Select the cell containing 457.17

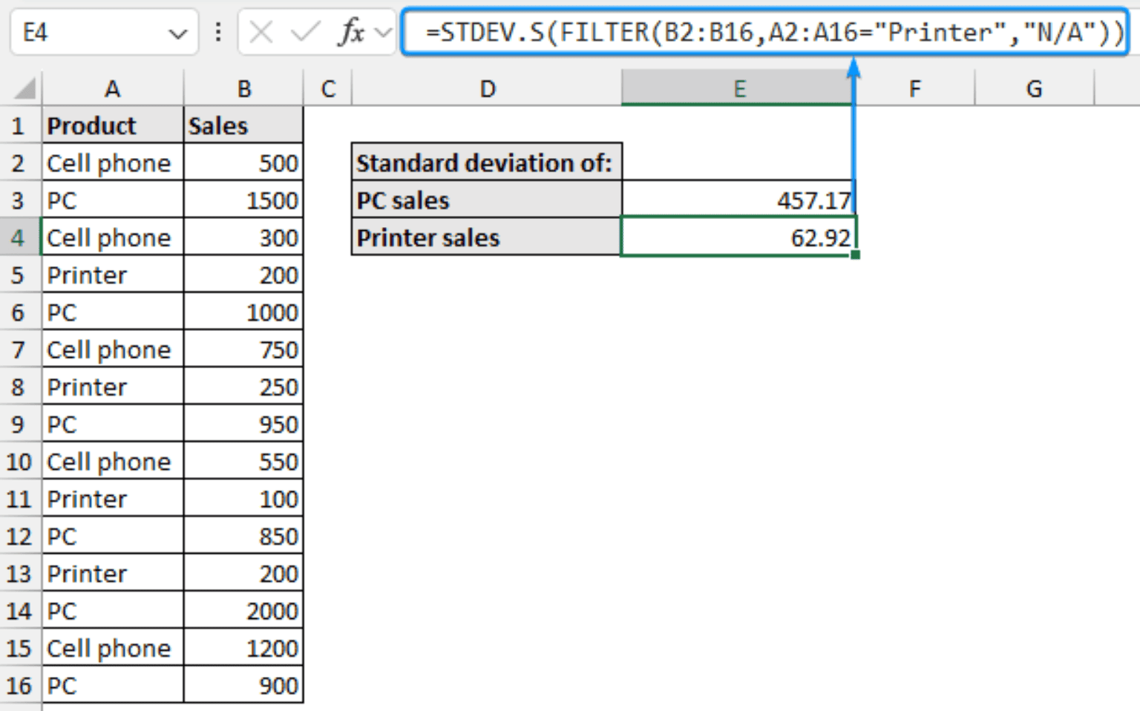(739, 200)
